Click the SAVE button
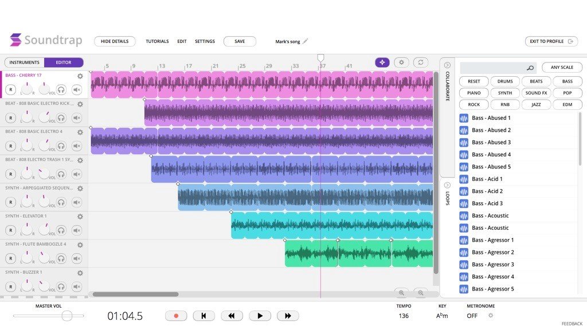 point(240,41)
